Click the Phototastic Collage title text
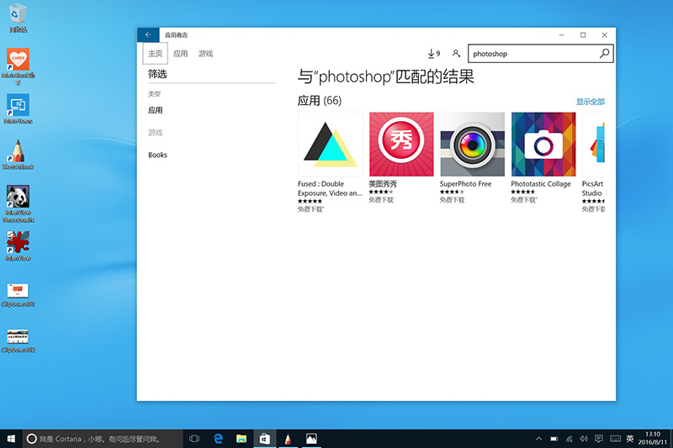Screen dimensions: 673x448 541,183
